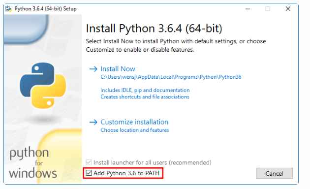Click Choose location and features text
This screenshot has width=310, height=189.
[x=135, y=130]
